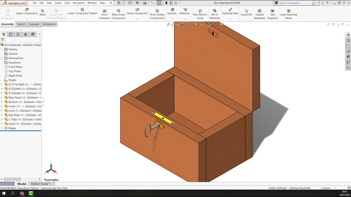
Task: Expand the Latch<1> component
Action: click(2, 124)
